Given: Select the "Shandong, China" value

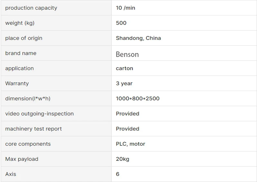Looking at the screenshot, I should tap(138, 38).
